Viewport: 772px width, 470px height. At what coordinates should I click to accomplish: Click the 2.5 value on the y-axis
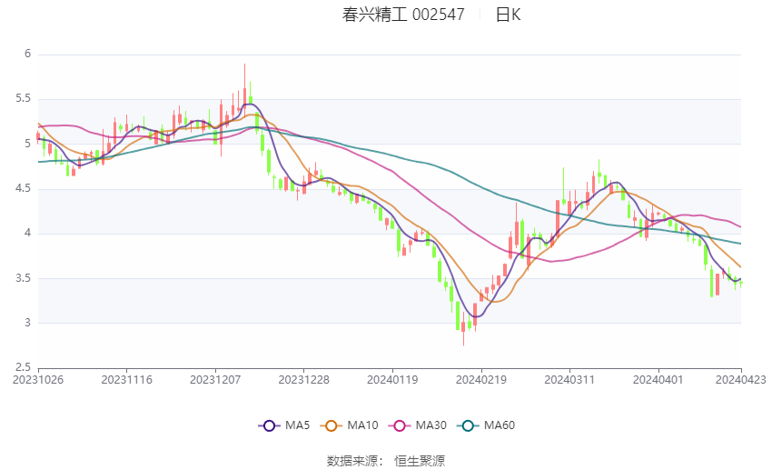coord(24,367)
